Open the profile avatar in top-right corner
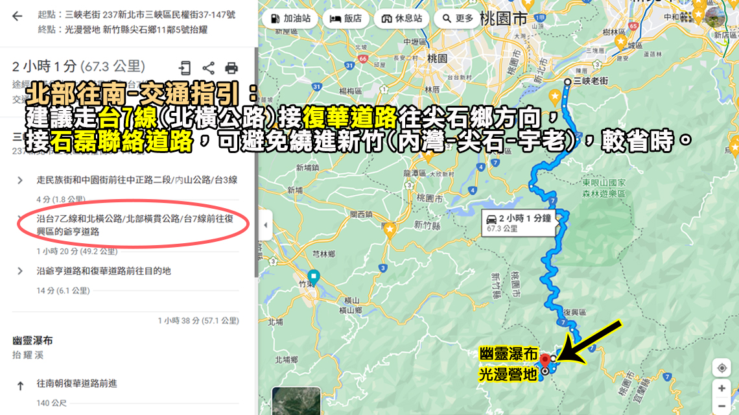Screen dimensions: 739x415 click(x=716, y=17)
